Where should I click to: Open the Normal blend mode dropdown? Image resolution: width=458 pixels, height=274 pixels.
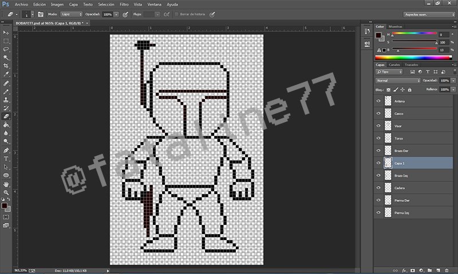[x=398, y=81]
